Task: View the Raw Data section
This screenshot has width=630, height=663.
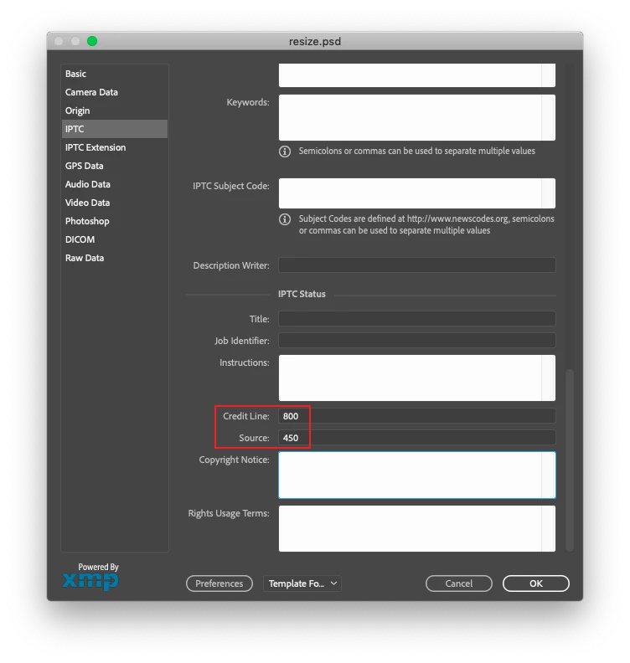Action: click(x=114, y=258)
